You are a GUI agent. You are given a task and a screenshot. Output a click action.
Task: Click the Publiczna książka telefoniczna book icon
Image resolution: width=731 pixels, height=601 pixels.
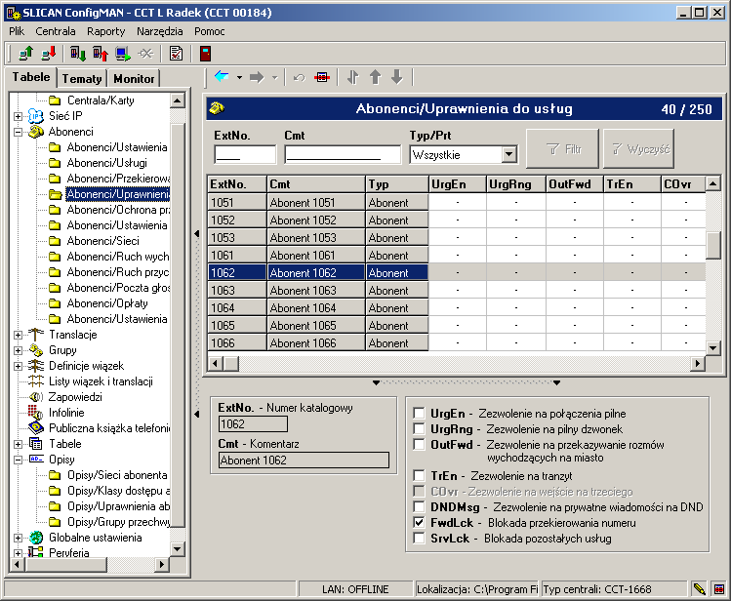(x=36, y=427)
